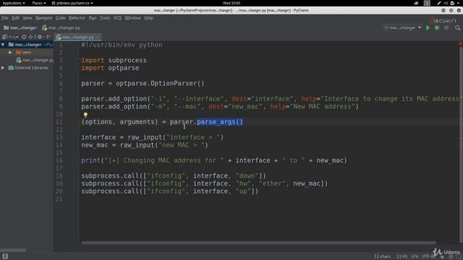The height and width of the screenshot is (260, 463).
Task: Open Project panel settings gear
Action: (40, 37)
